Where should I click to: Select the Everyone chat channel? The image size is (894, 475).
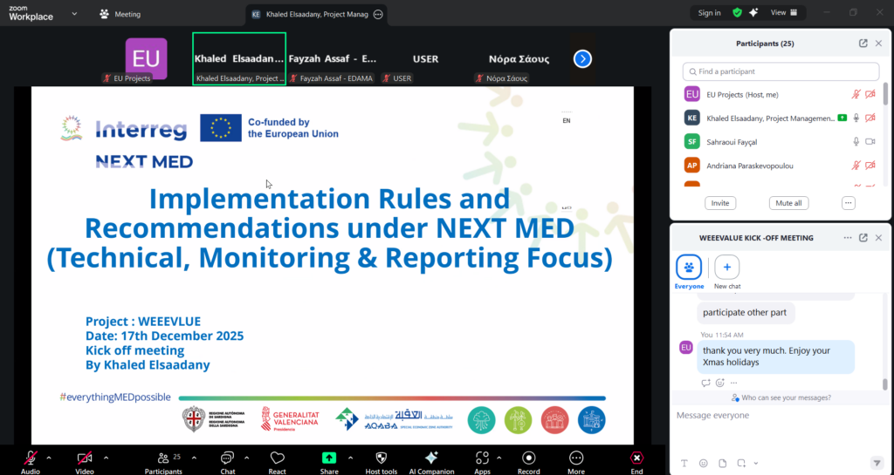coord(689,268)
